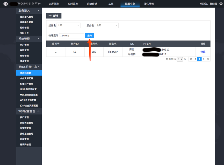
Task: Click the 序列号 column header
Action: (x=56, y=44)
